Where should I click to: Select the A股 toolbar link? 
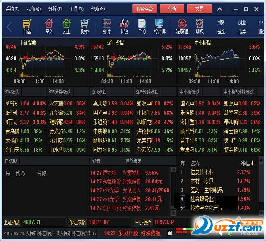[221, 22]
